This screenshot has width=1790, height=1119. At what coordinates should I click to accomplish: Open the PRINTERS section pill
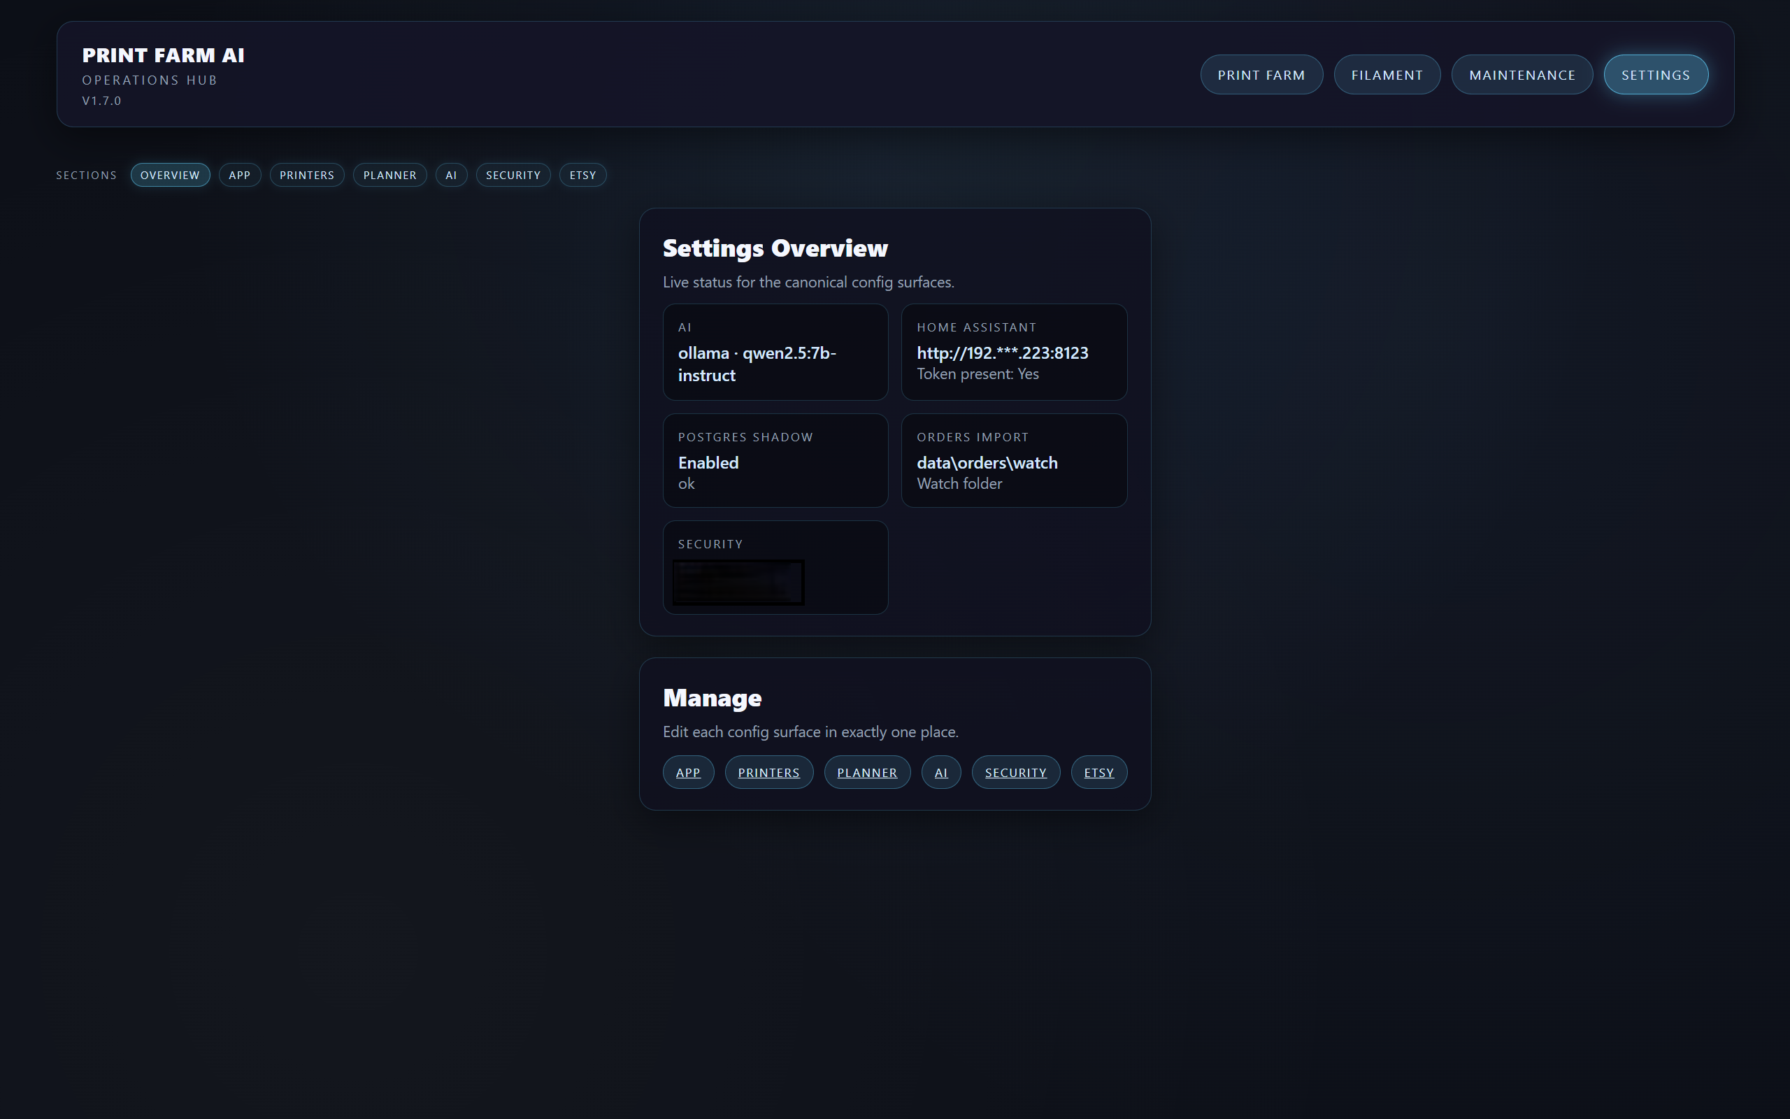[x=307, y=175]
